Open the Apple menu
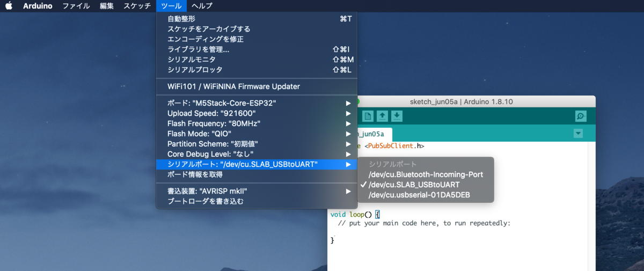Image resolution: width=644 pixels, height=271 pixels. click(9, 6)
